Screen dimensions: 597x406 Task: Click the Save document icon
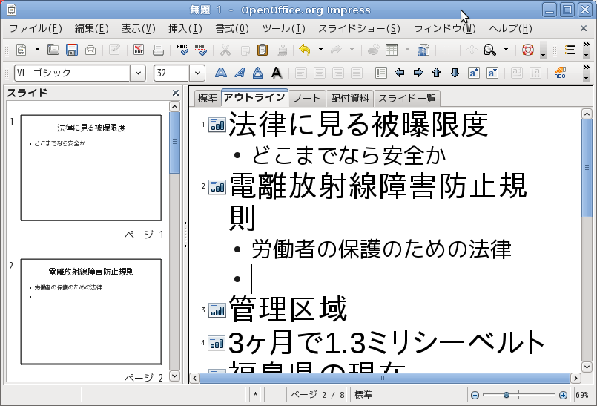pos(72,50)
